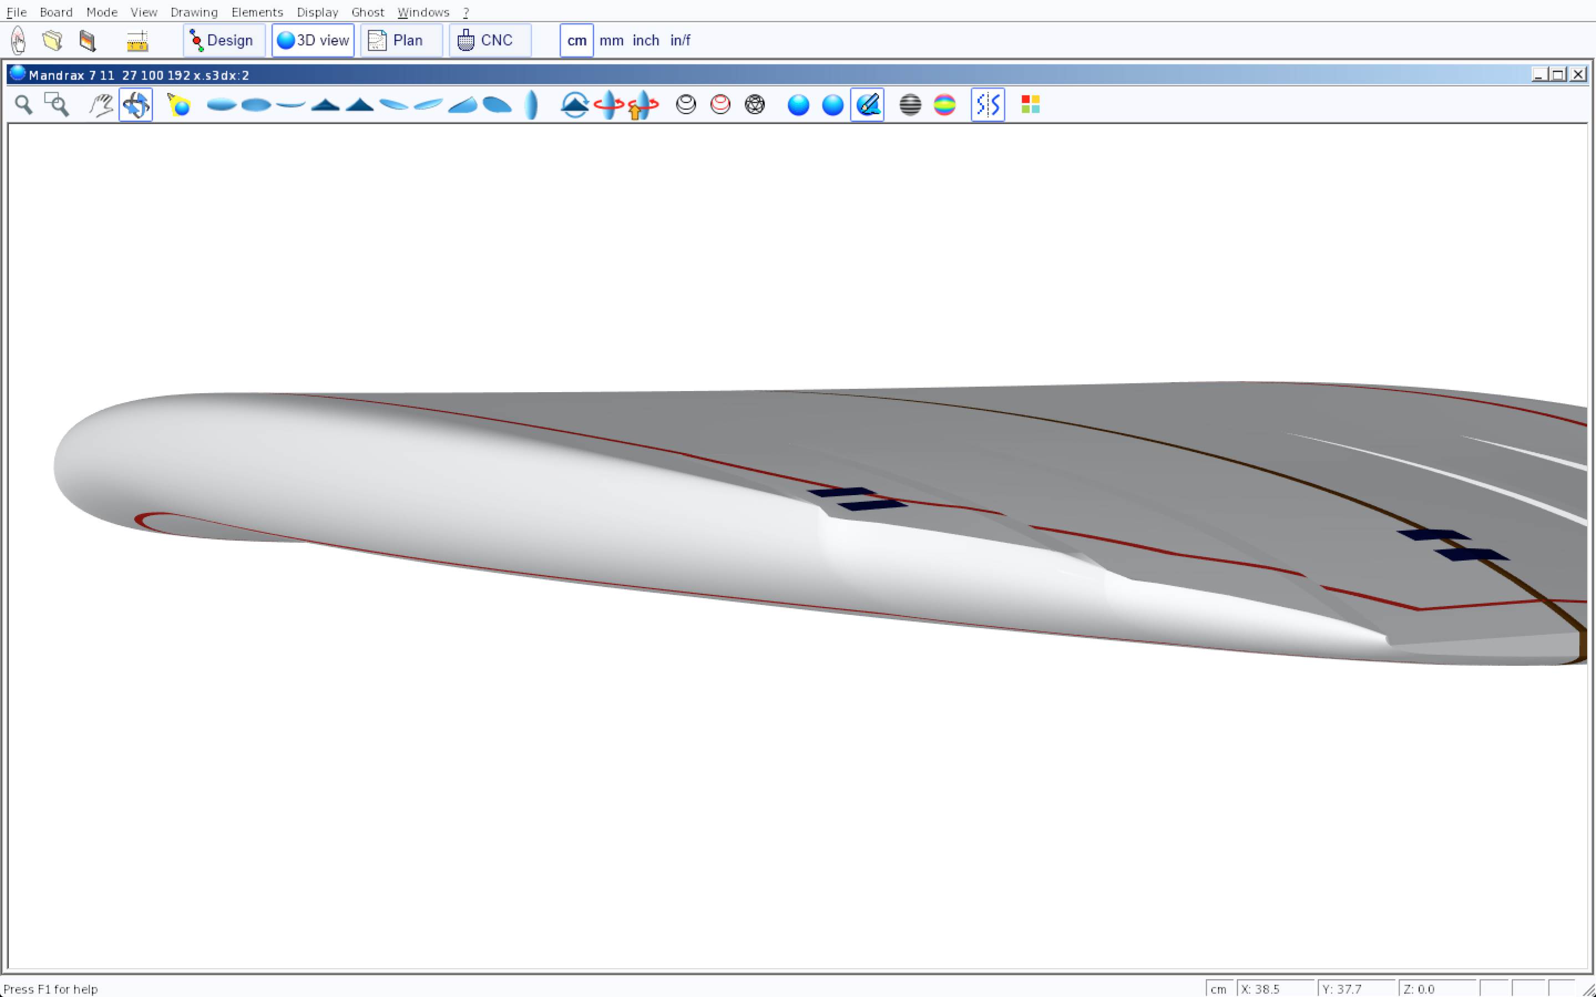
Task: Switch units to inch
Action: coord(646,40)
